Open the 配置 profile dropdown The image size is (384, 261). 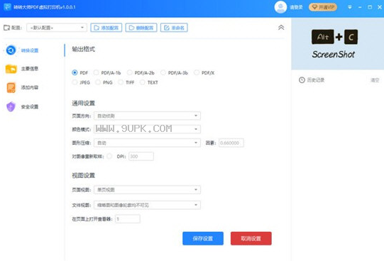click(x=57, y=28)
